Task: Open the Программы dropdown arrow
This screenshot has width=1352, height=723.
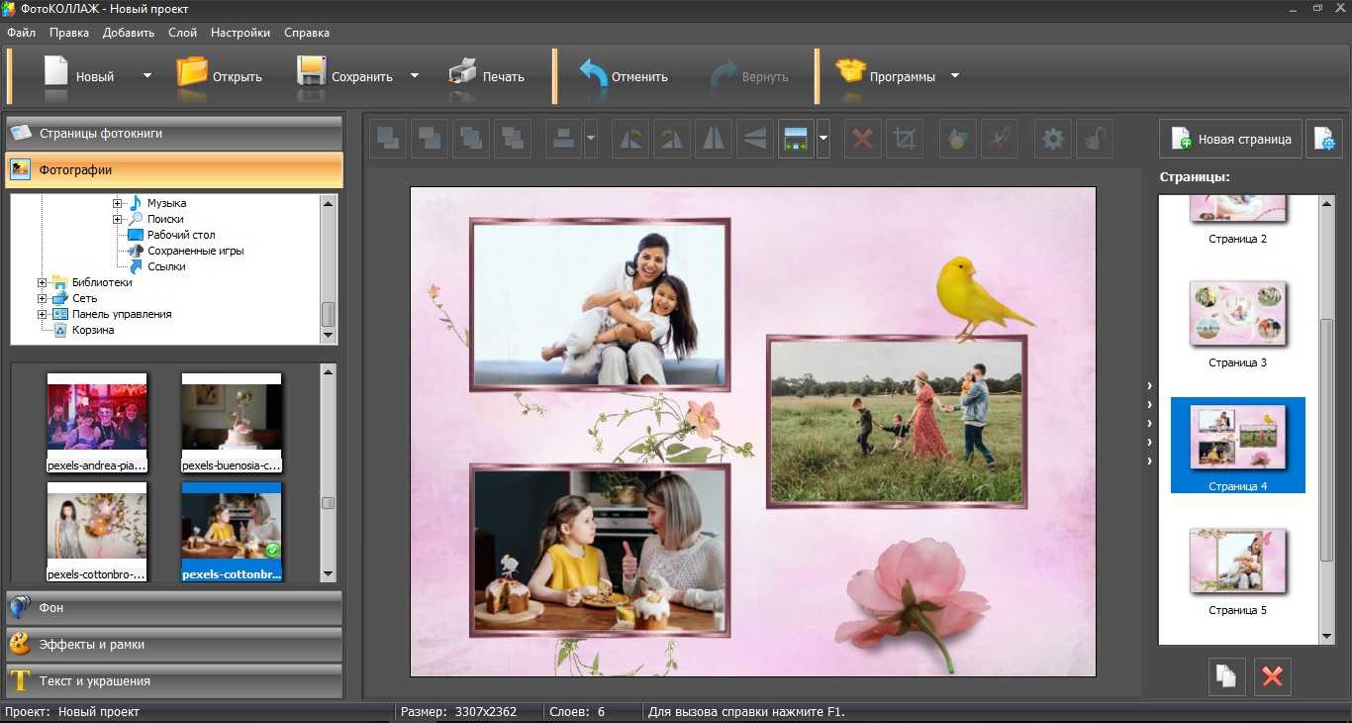Action: [x=955, y=76]
